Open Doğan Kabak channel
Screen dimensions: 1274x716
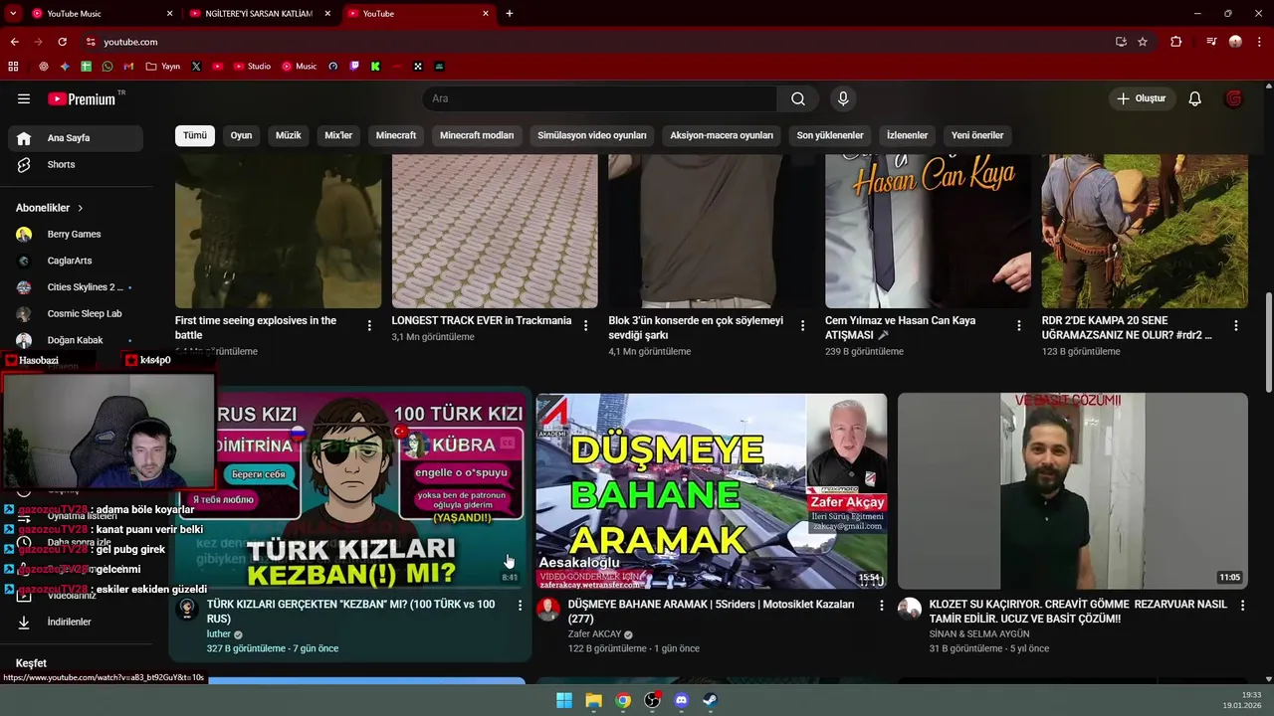(76, 340)
